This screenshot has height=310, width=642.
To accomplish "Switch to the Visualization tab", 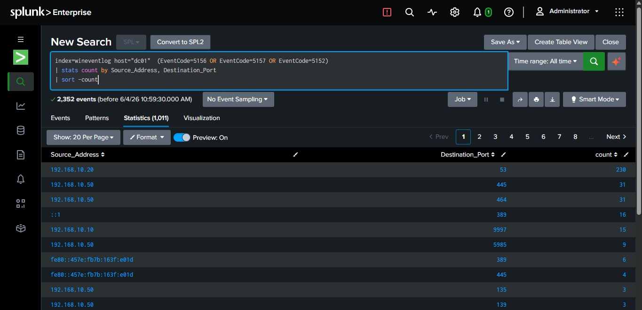I will pyautogui.click(x=202, y=118).
